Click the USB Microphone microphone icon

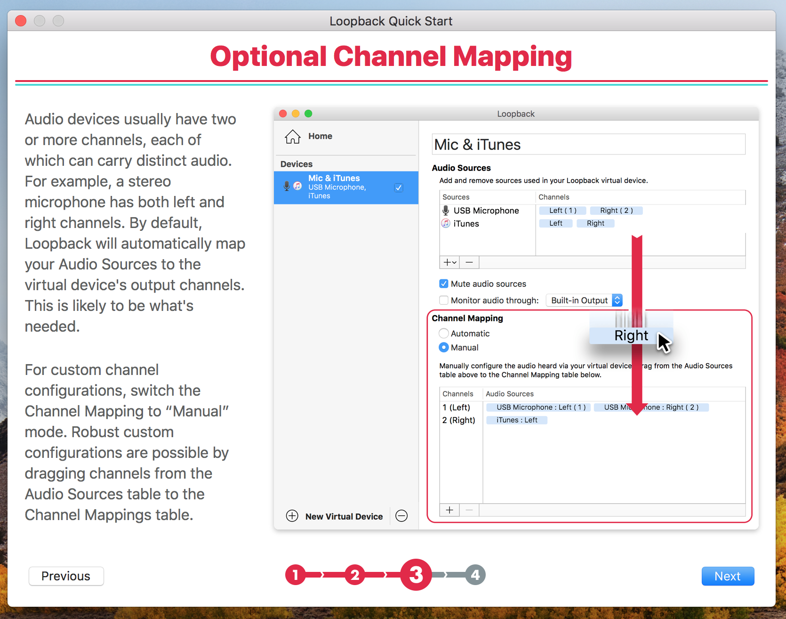(x=446, y=210)
